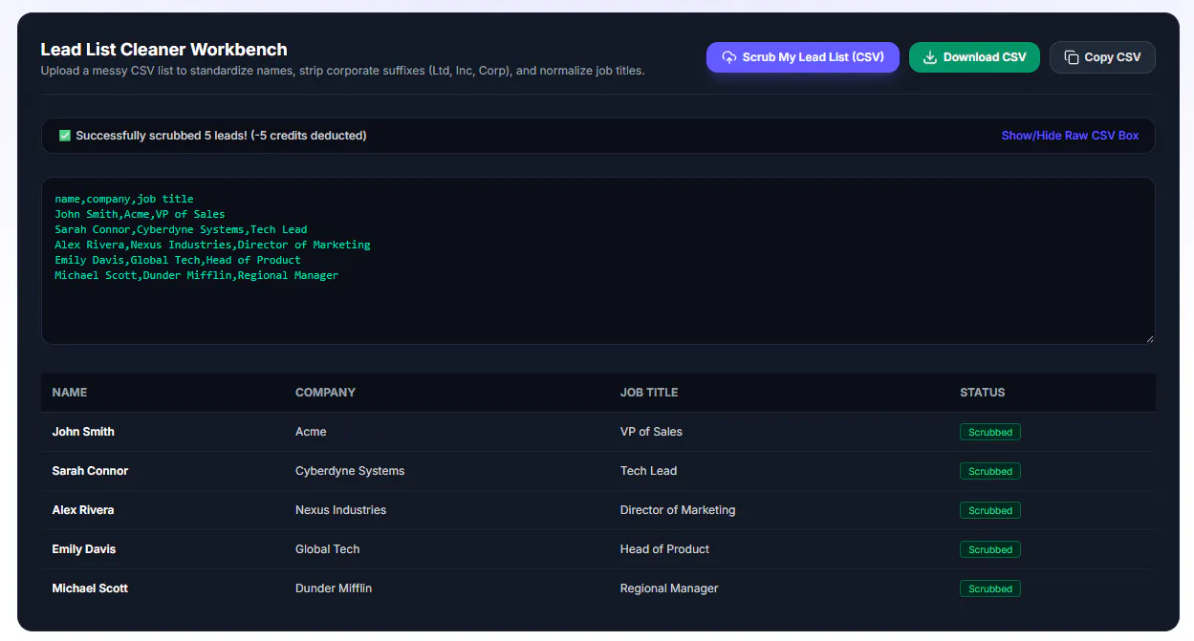
Task: Click the STATUS column header
Action: pyautogui.click(x=983, y=393)
